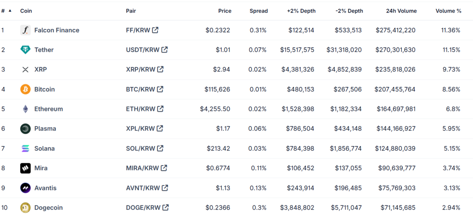Sort by the 24h Volume column

(401, 11)
